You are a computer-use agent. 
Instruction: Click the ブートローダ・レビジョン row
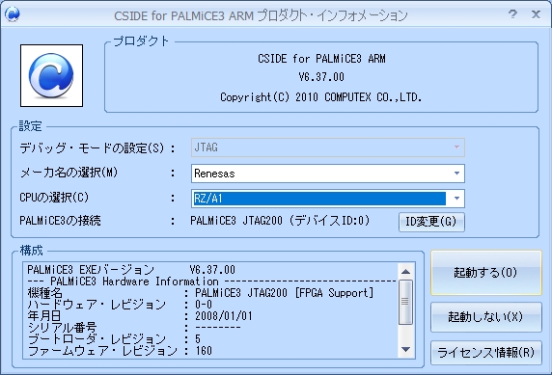114,338
